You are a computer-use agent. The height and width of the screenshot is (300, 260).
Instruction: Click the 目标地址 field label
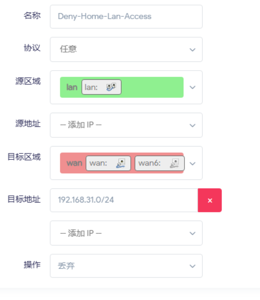click(x=24, y=199)
